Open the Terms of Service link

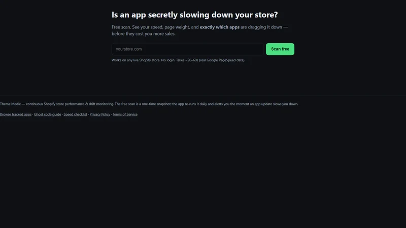125,115
